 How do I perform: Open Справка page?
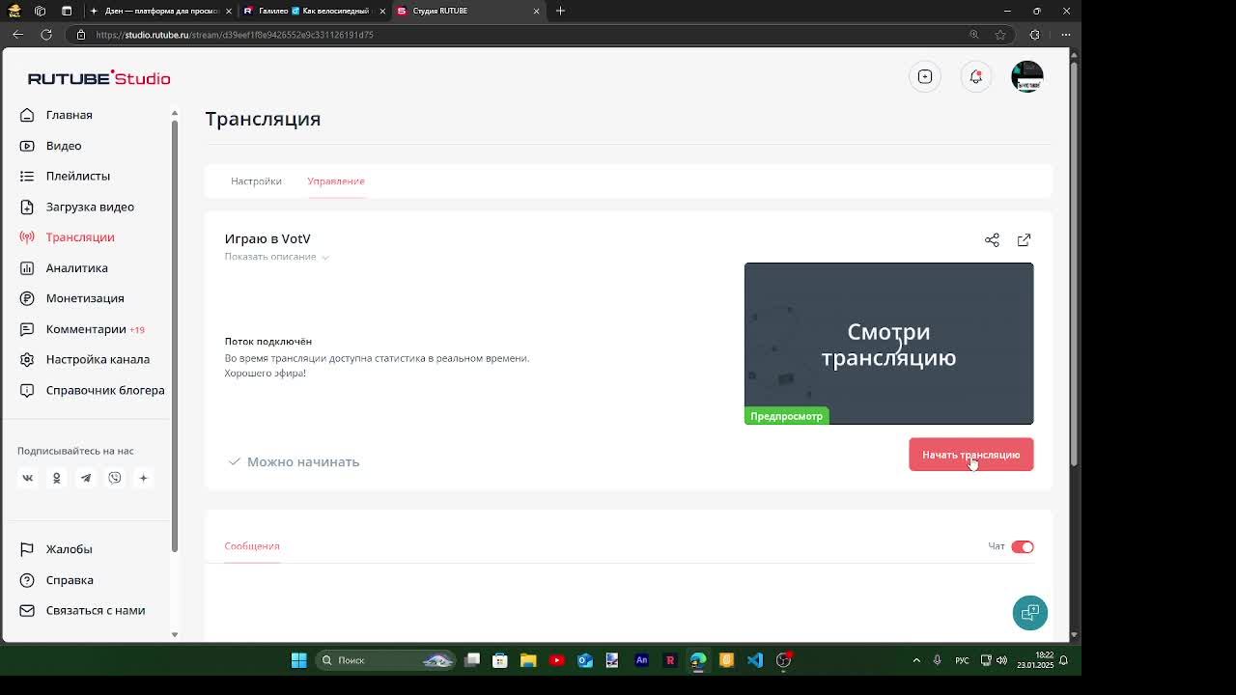click(x=57, y=580)
